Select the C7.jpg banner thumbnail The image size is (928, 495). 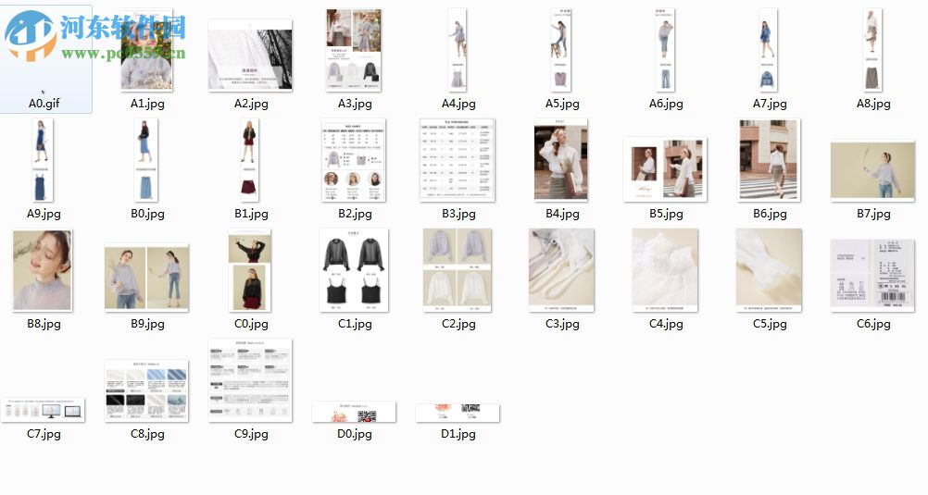coord(43,410)
